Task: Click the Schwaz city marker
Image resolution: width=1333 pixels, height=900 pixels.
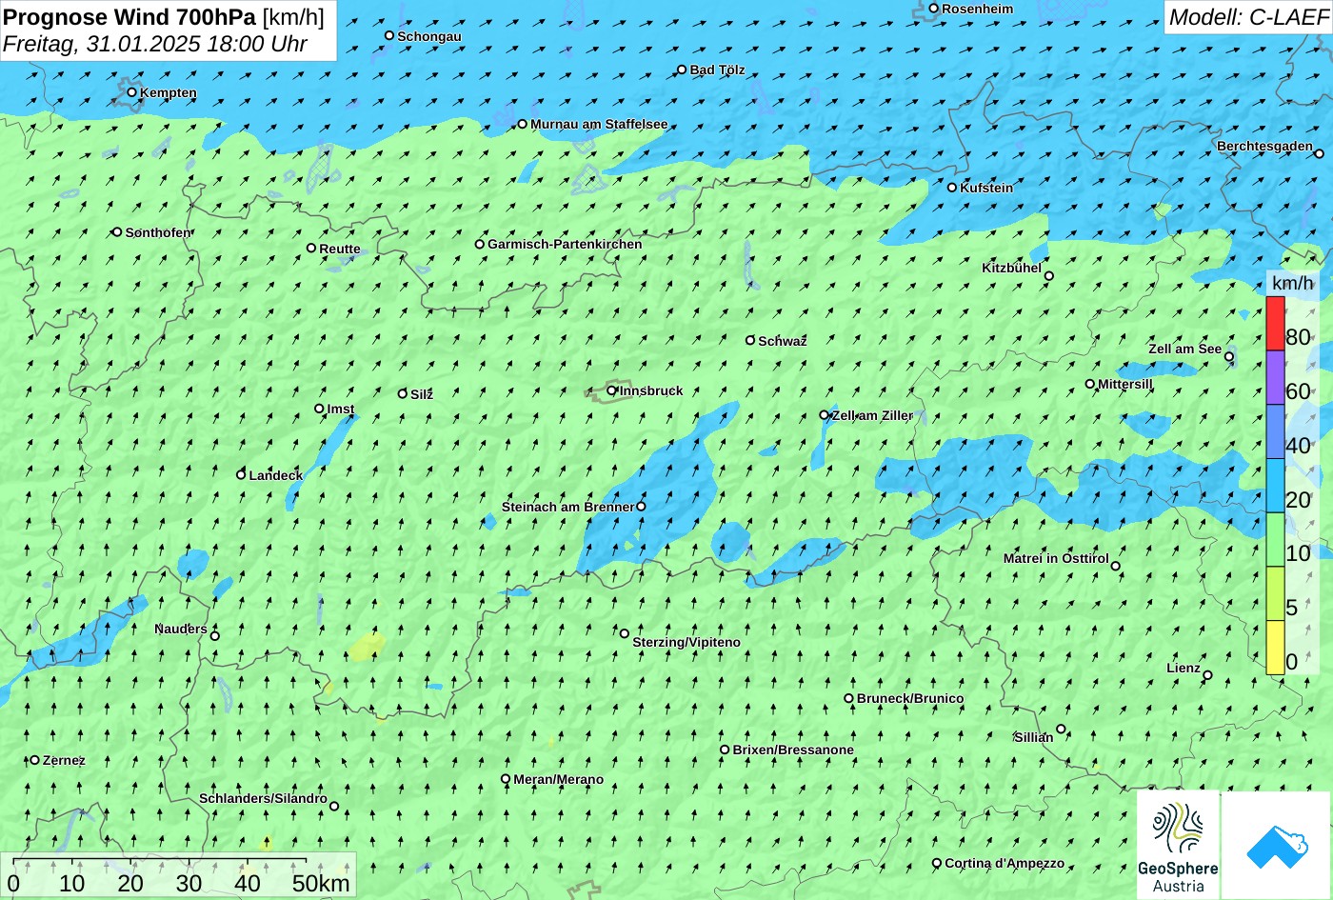Action: (750, 340)
